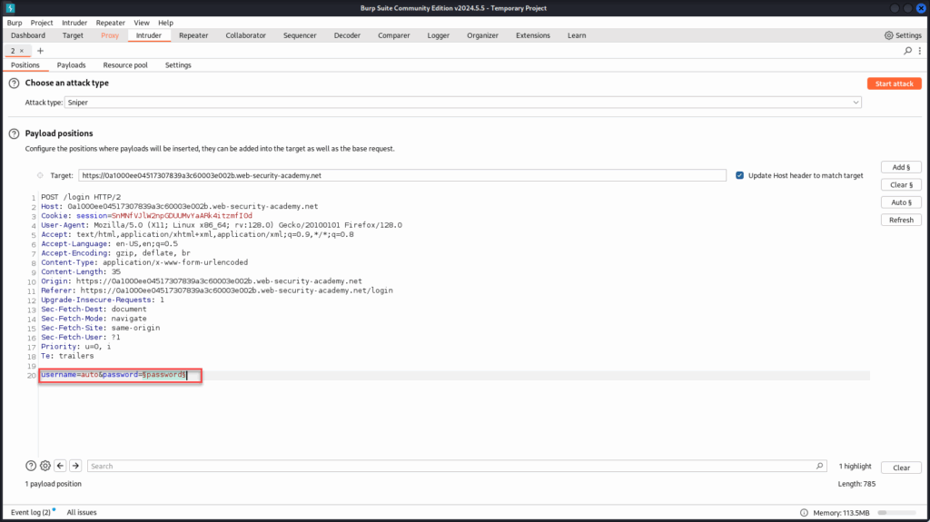Switch to the Dashboard tab
Screen dimensions: 930x522
coord(28,35)
